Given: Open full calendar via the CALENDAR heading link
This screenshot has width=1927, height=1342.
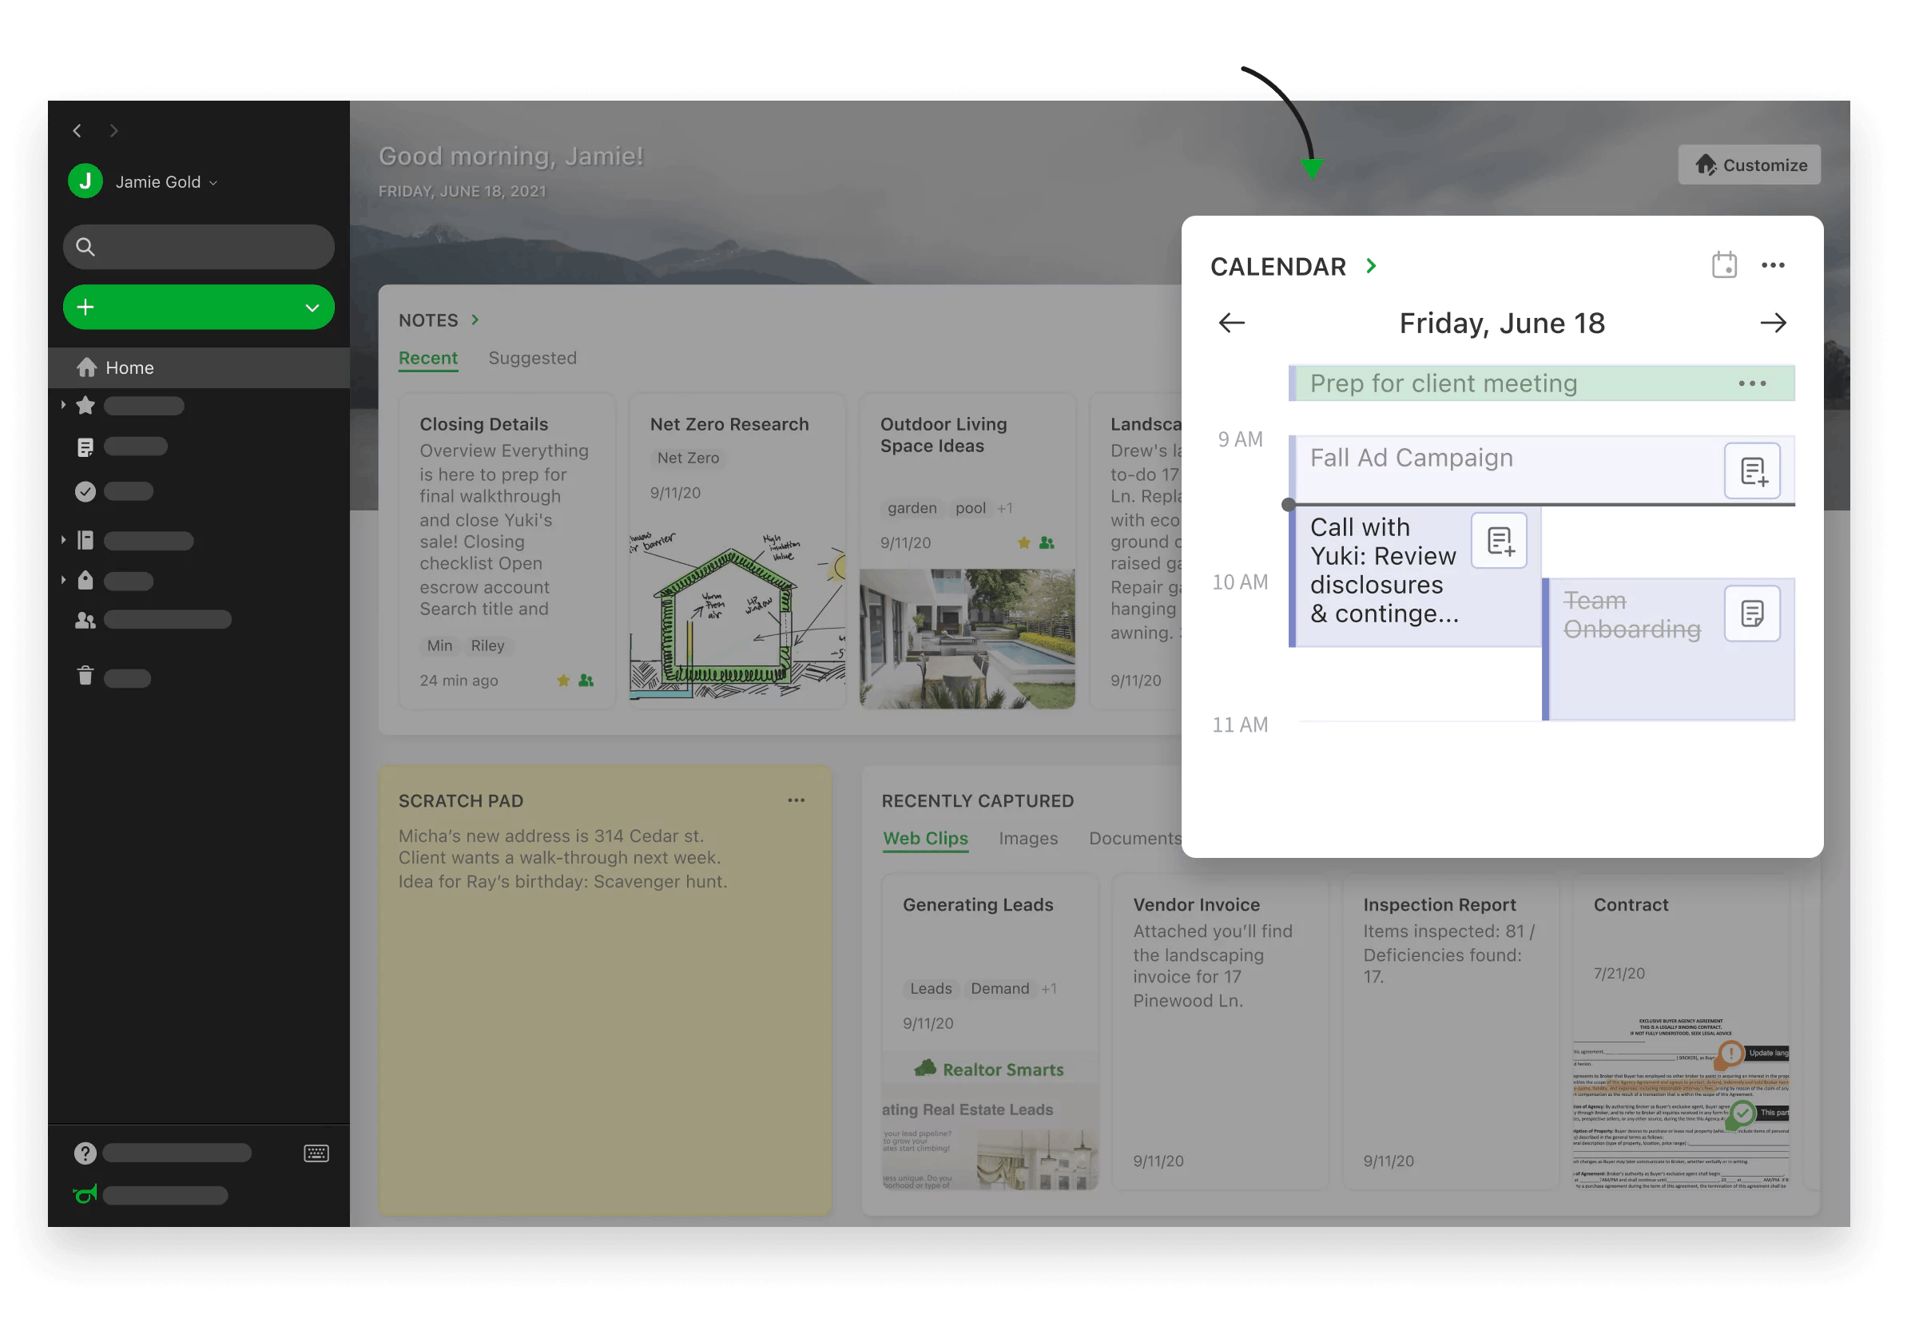Looking at the screenshot, I should (x=1293, y=266).
